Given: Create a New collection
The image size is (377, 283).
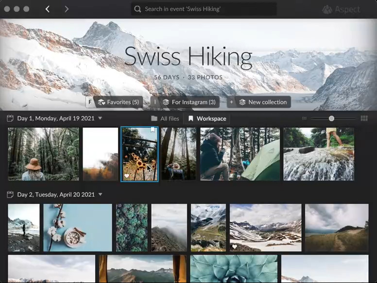Looking at the screenshot, I should pos(263,102).
